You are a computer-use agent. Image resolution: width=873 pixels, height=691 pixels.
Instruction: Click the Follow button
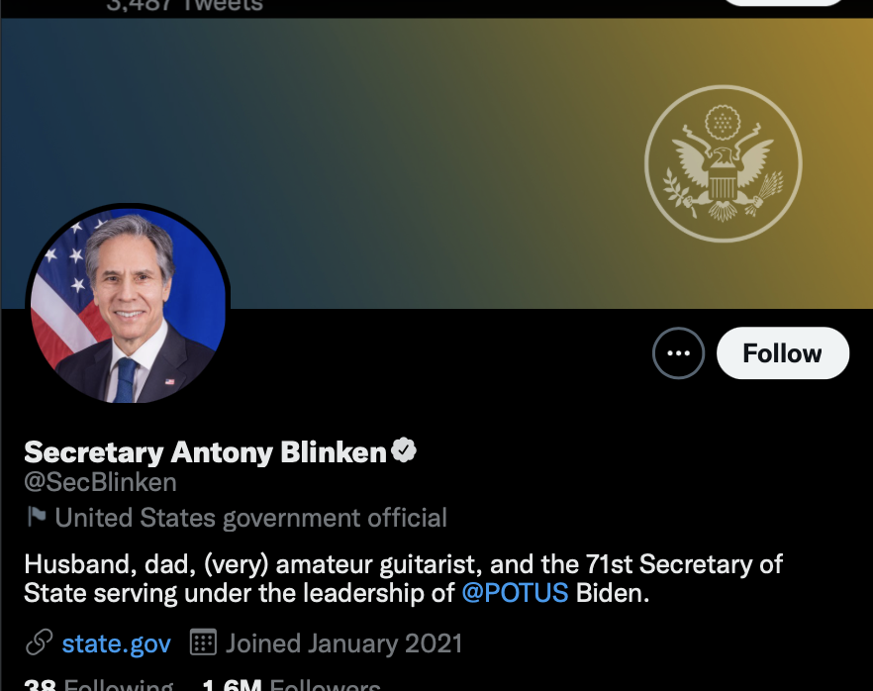[782, 353]
